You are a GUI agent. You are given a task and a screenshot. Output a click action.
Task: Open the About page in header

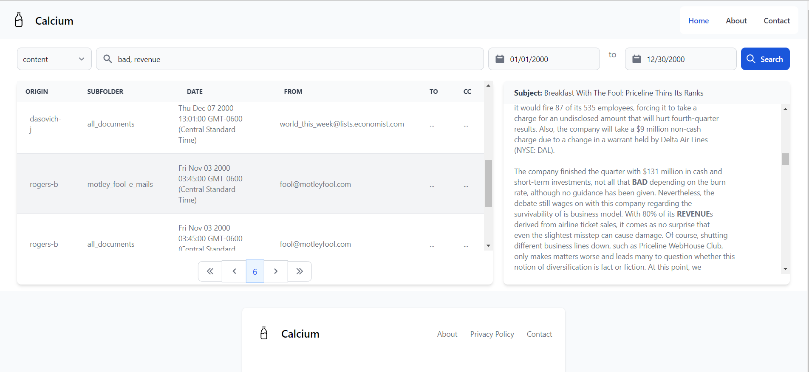point(736,21)
